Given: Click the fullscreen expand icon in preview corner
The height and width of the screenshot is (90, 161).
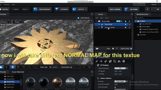Looking at the screenshot, I should (91, 22).
